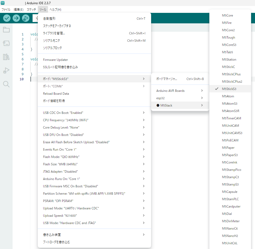This screenshot has width=255, height=249.
Task: Open the Library Manager books icon
Action: pyautogui.click(x=6, y=57)
